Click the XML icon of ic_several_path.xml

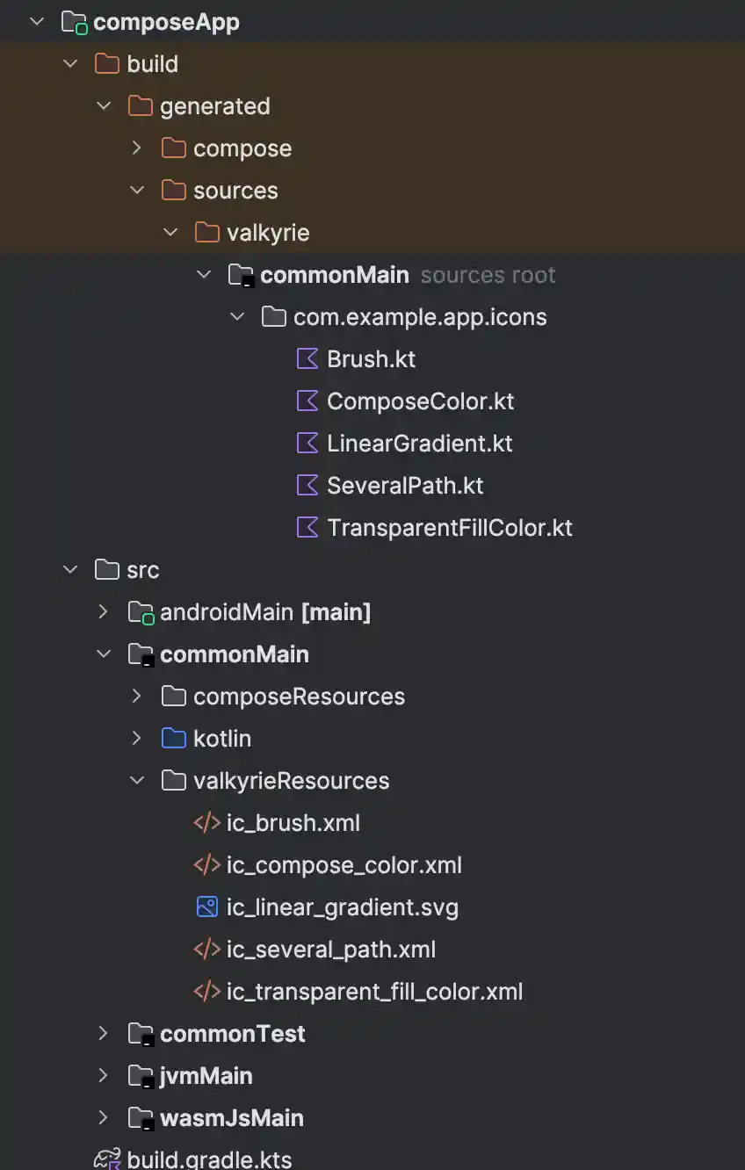tap(206, 950)
